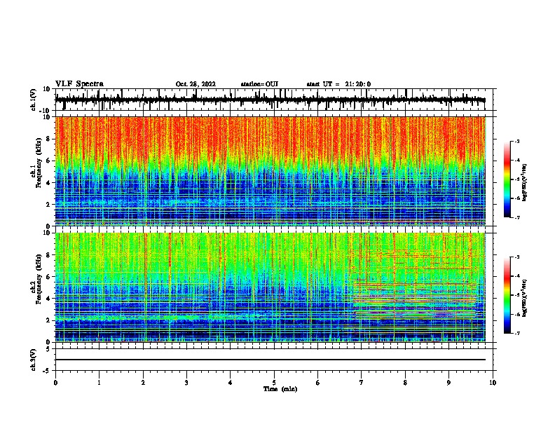This screenshot has height=429, width=555.
Task: Click the "VLF Spectra" plot title
Action: 79,84
